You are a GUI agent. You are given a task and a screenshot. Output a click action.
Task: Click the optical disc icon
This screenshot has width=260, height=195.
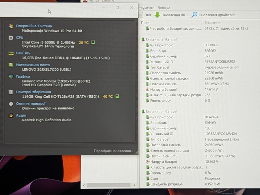[11, 104]
